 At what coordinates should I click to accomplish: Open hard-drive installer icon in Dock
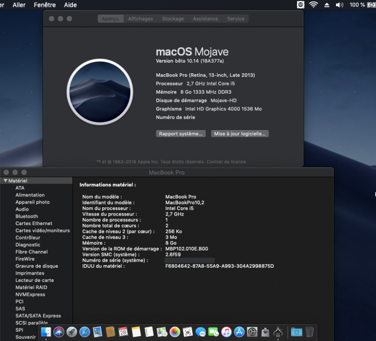(265, 332)
